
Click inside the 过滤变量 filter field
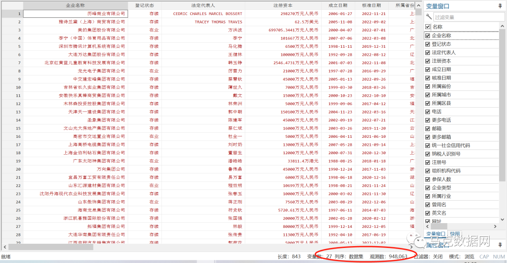(x=469, y=17)
